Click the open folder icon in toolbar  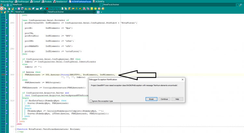[13, 8]
